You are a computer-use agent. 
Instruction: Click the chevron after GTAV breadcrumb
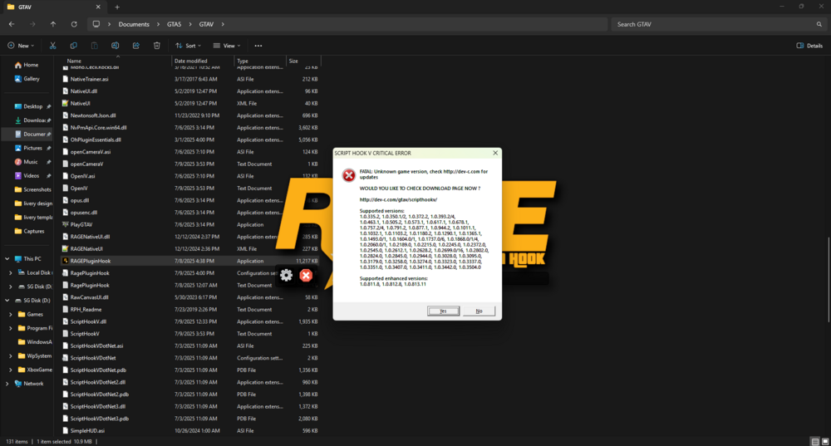coord(223,24)
